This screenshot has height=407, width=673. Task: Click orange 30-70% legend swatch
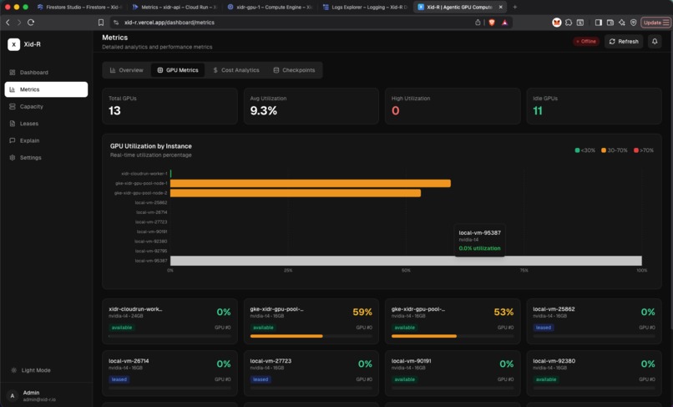604,150
